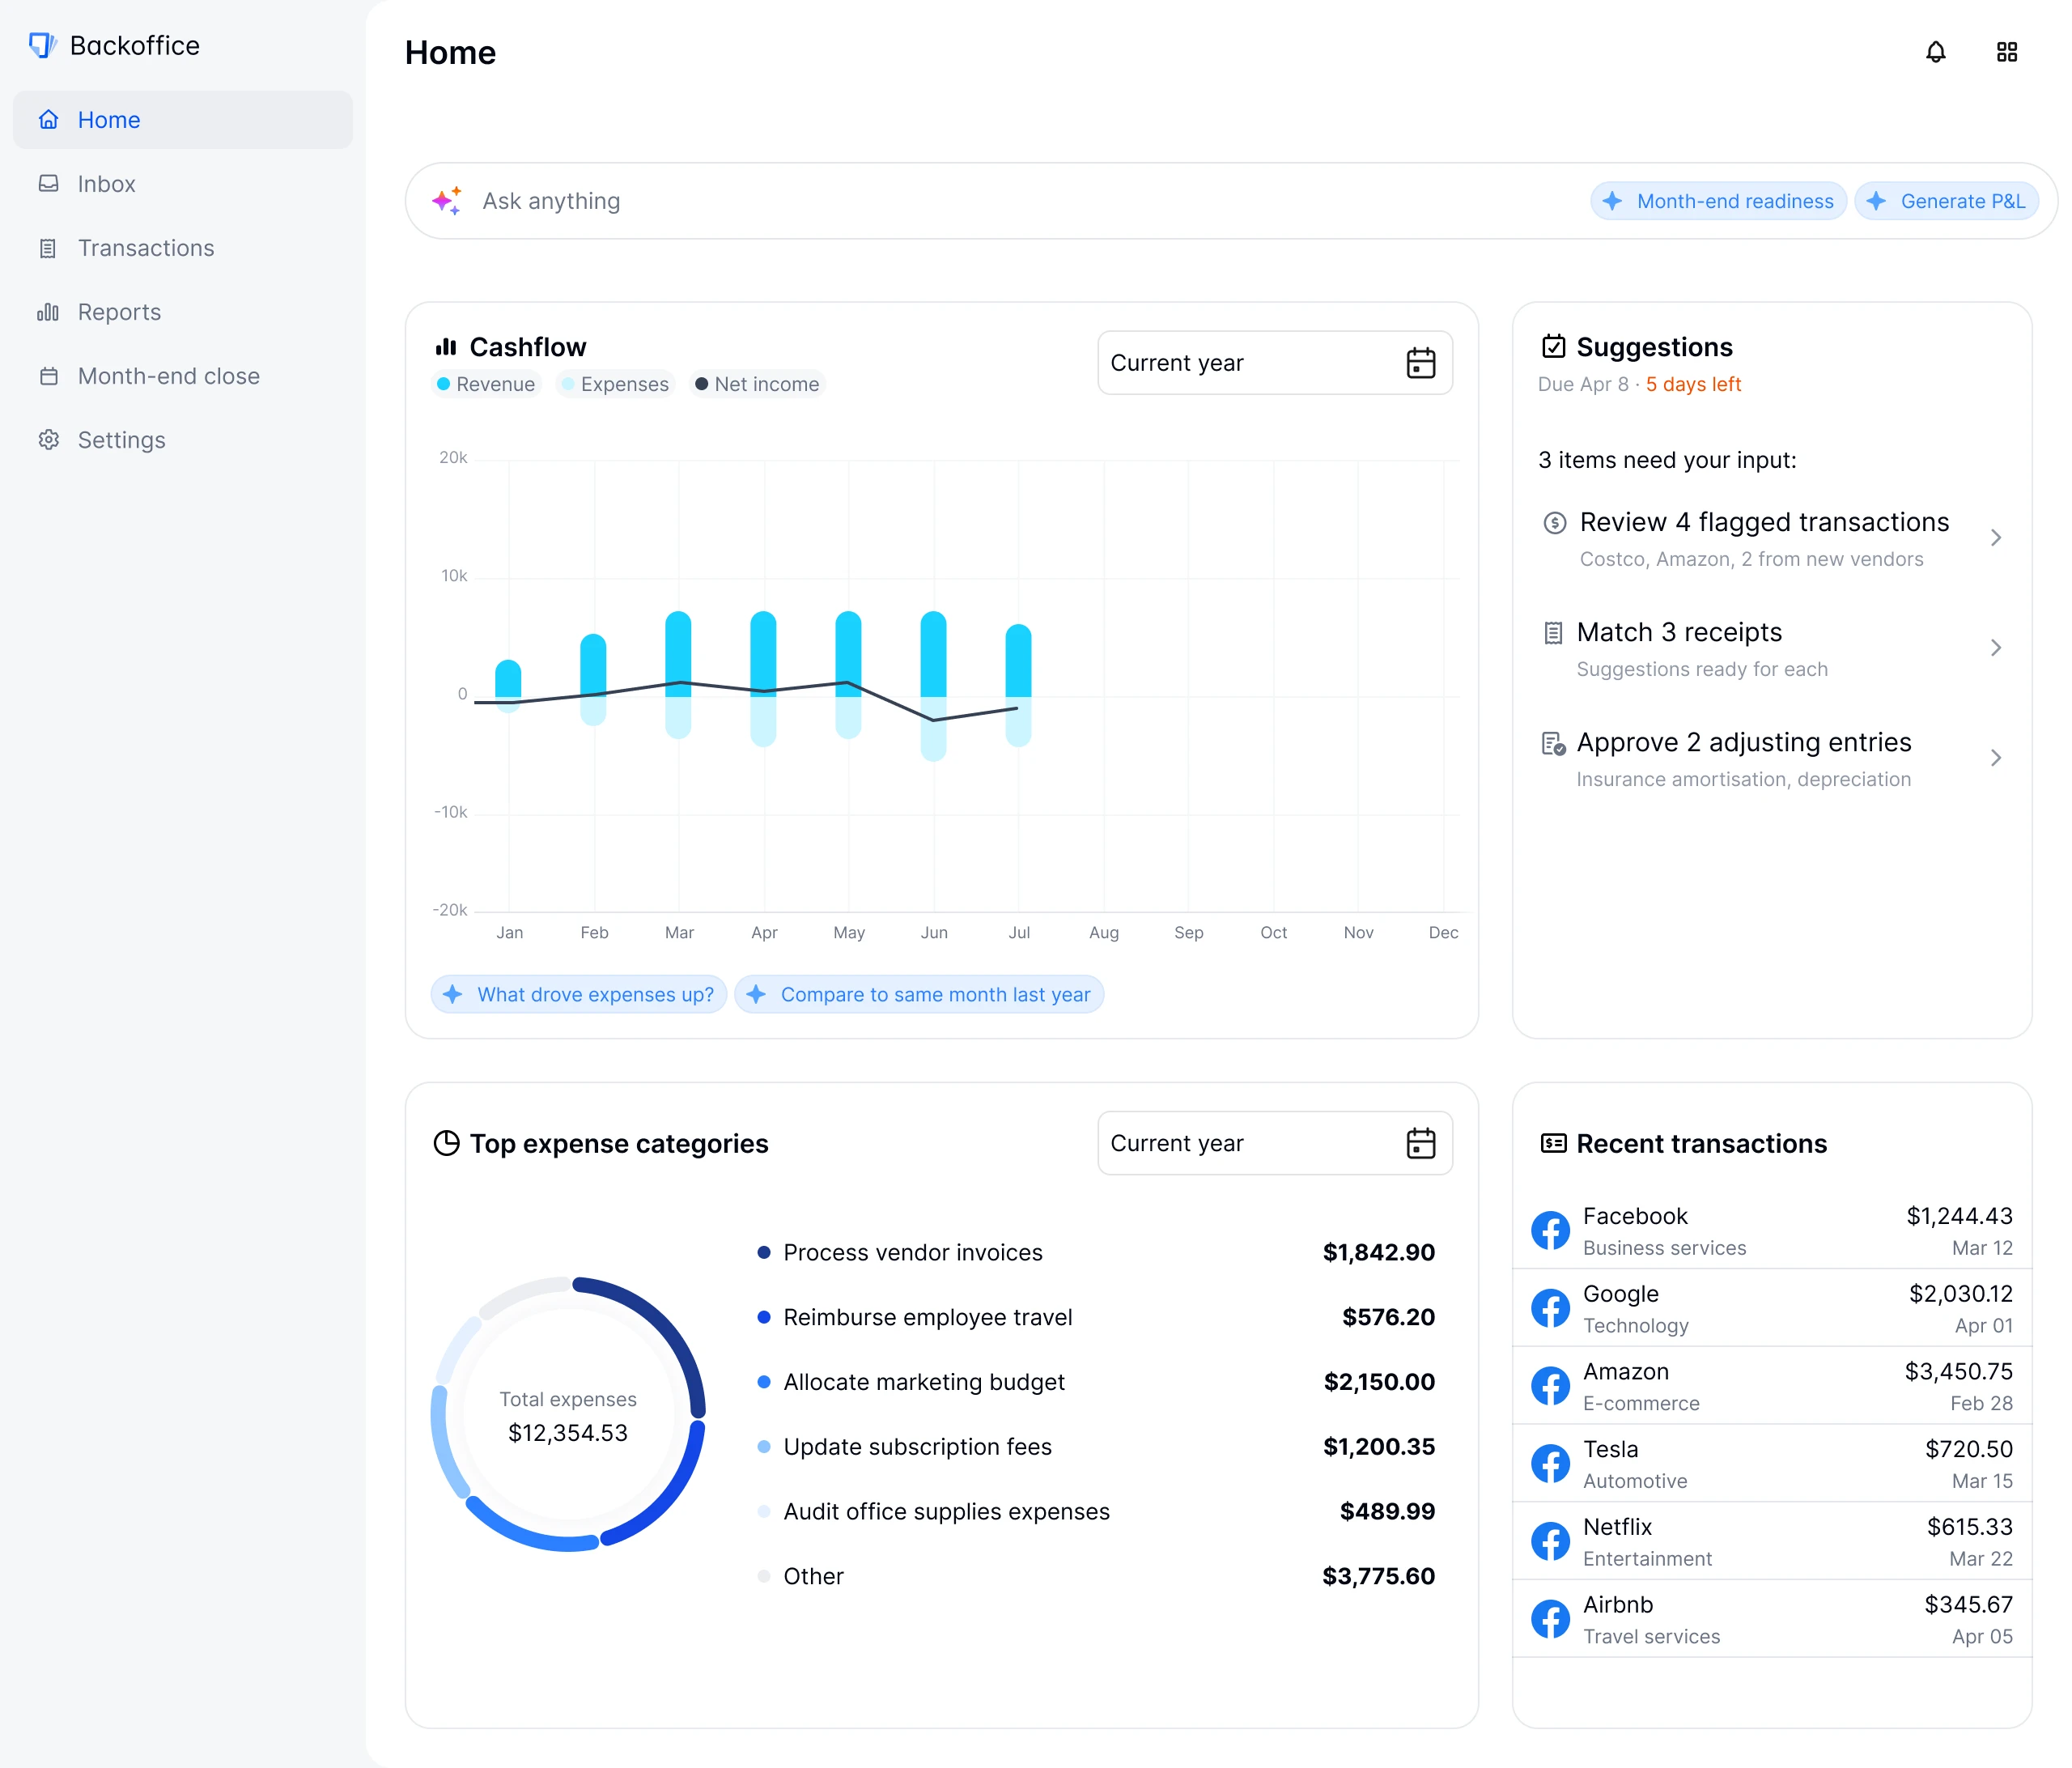
Task: Ask What drove expenses up?
Action: (579, 994)
